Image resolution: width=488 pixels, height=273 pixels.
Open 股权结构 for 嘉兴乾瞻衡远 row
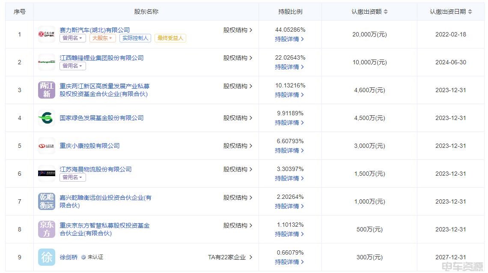click(238, 198)
